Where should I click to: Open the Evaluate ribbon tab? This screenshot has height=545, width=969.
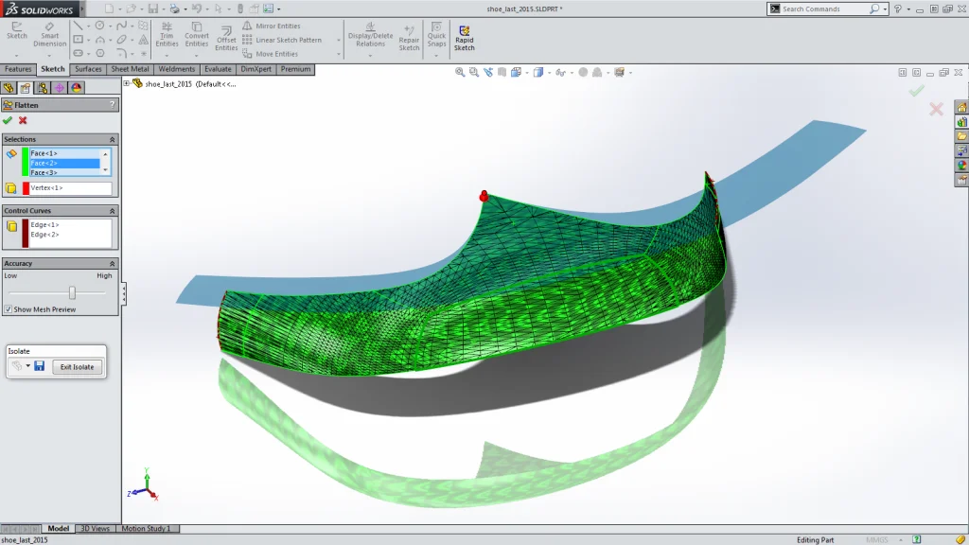(218, 68)
